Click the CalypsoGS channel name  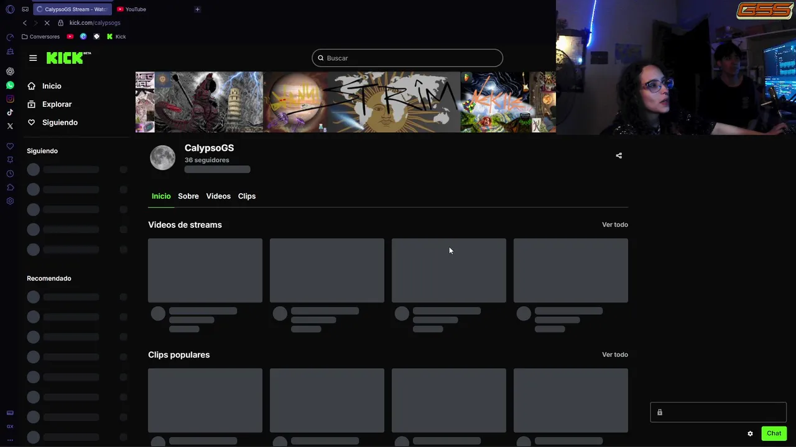coord(209,148)
